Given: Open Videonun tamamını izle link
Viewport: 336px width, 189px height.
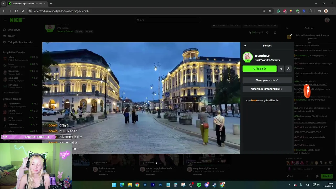Looking at the screenshot, I should [267, 89].
